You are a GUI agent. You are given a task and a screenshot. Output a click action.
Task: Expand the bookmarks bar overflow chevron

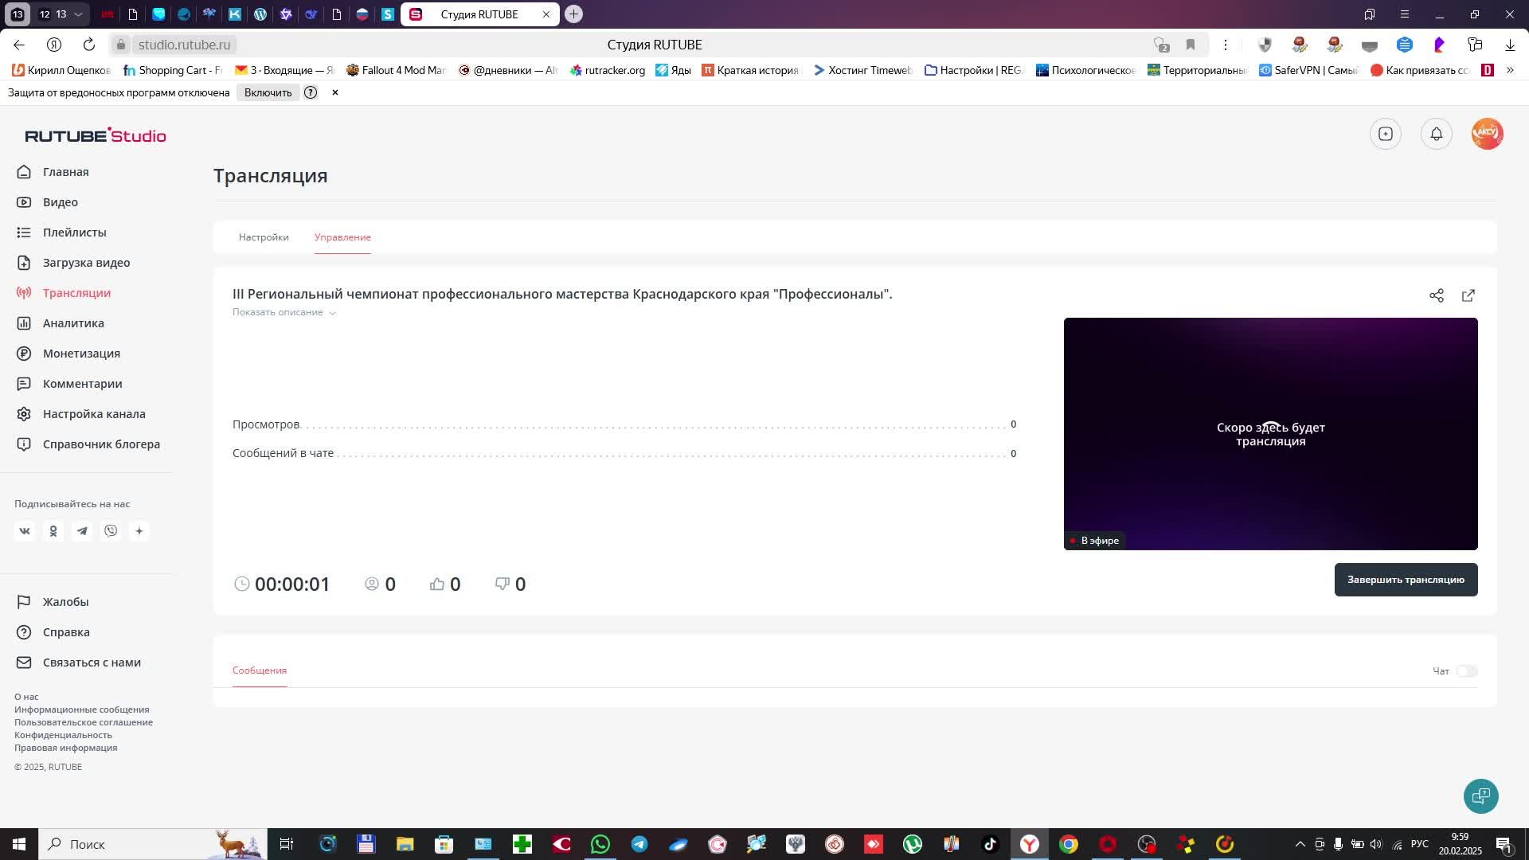tap(1509, 70)
